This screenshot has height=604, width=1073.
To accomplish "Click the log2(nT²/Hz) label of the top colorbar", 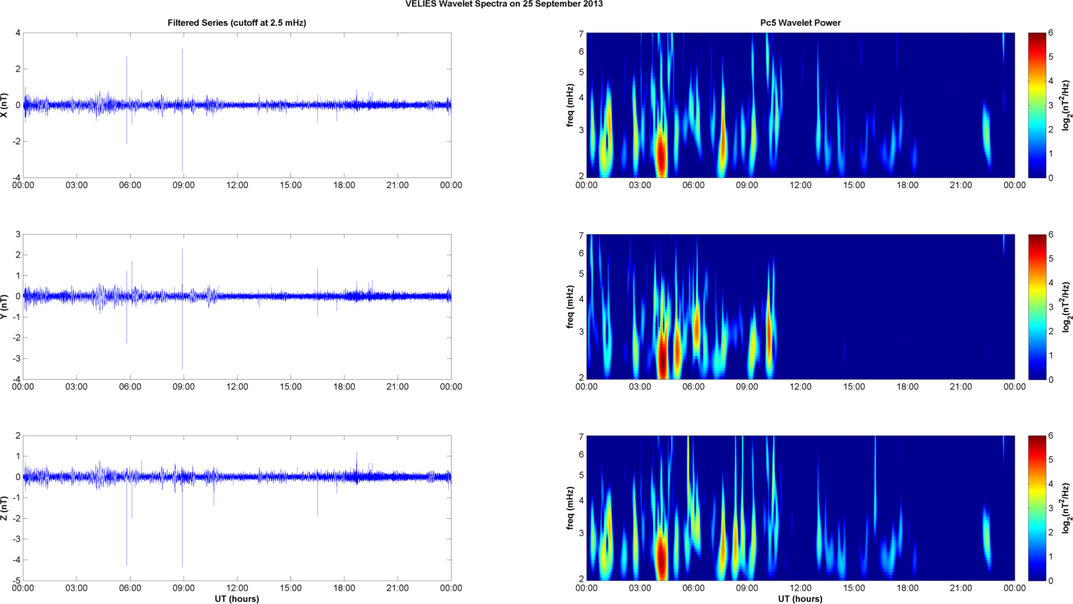I will pyautogui.click(x=1066, y=105).
